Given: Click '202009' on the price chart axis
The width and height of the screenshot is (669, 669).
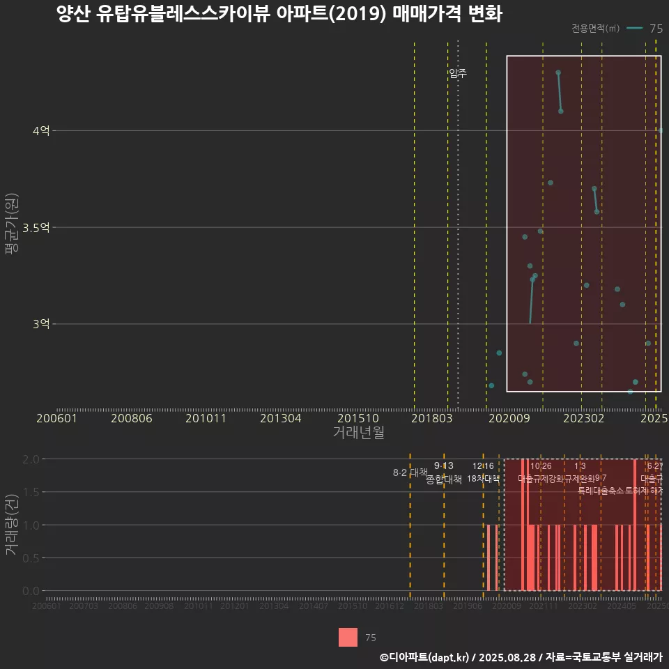Looking at the screenshot, I should pyautogui.click(x=509, y=418).
